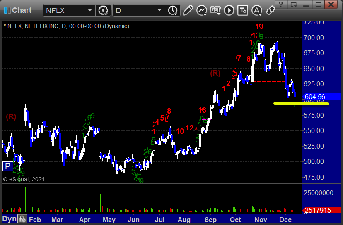Viewport: 343px width, 225px height.
Task: Click the magenta line near 710
Action: [277, 31]
